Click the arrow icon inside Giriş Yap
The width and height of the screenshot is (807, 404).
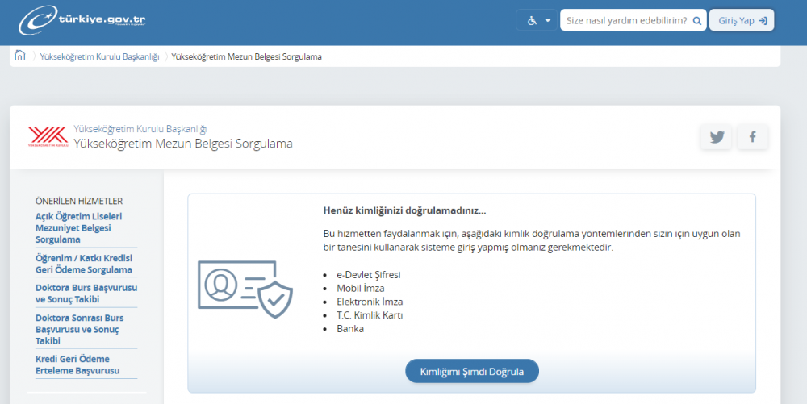(763, 20)
